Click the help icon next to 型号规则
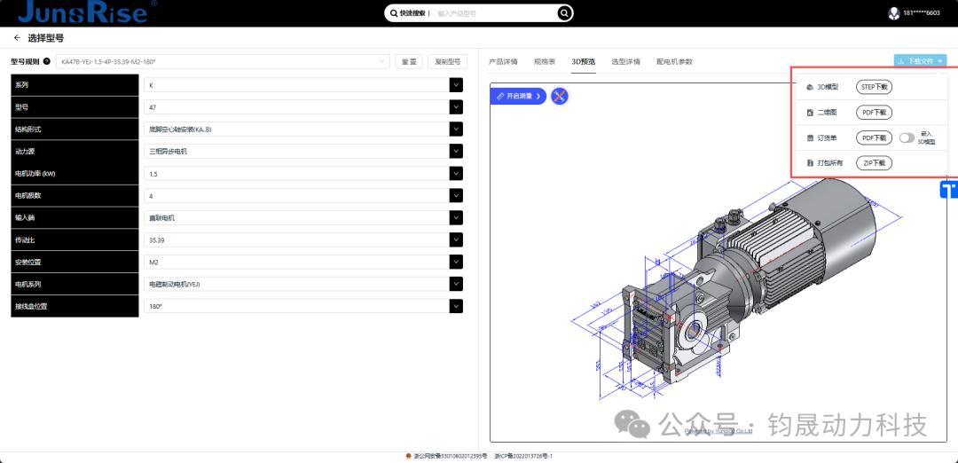Image resolution: width=958 pixels, height=463 pixels. pos(47,62)
